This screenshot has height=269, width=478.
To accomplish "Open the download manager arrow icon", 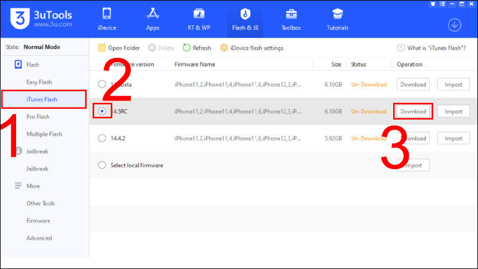I will click(x=454, y=25).
